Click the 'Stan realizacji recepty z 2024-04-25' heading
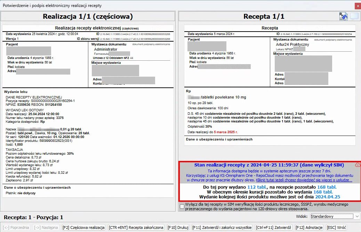 click(x=269, y=165)
